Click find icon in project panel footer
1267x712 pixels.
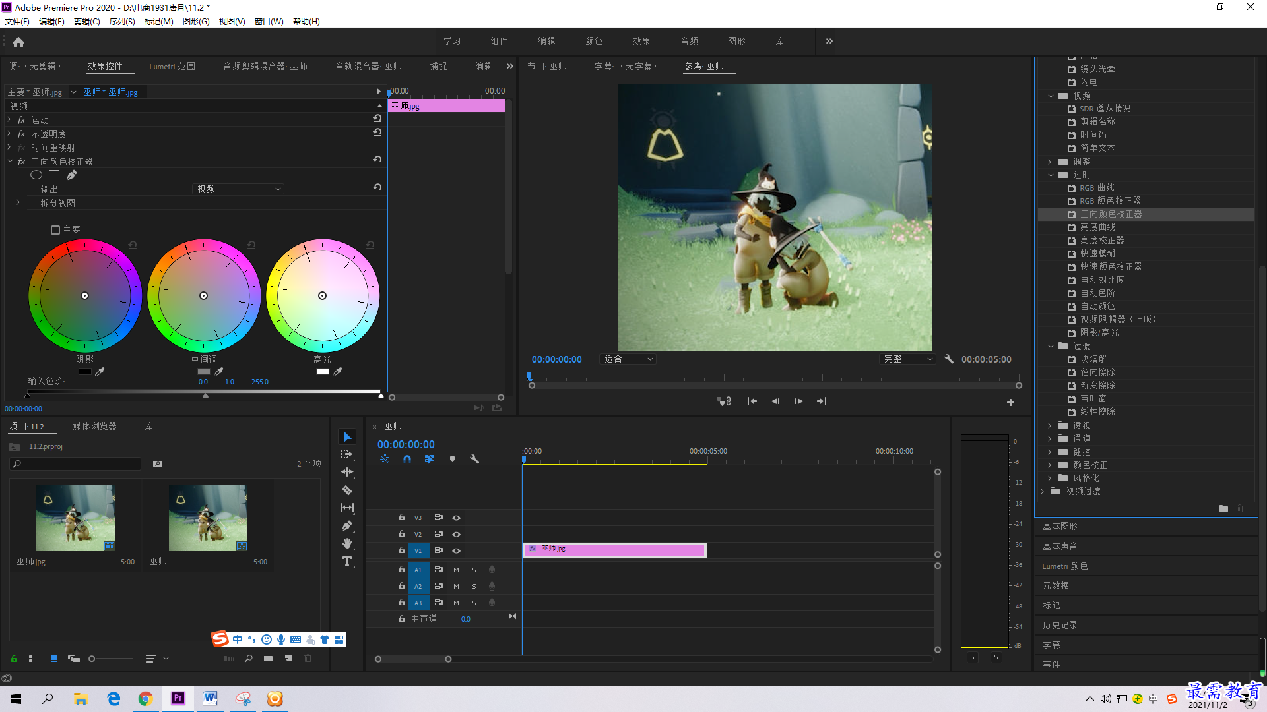coord(249,658)
